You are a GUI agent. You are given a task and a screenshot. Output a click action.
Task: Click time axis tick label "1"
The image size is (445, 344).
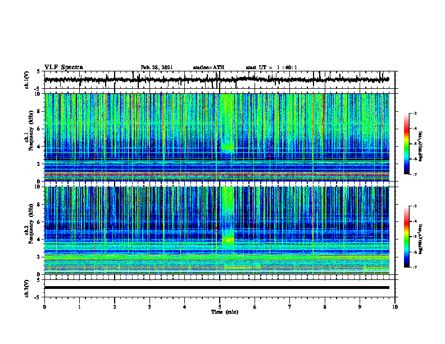click(x=79, y=307)
